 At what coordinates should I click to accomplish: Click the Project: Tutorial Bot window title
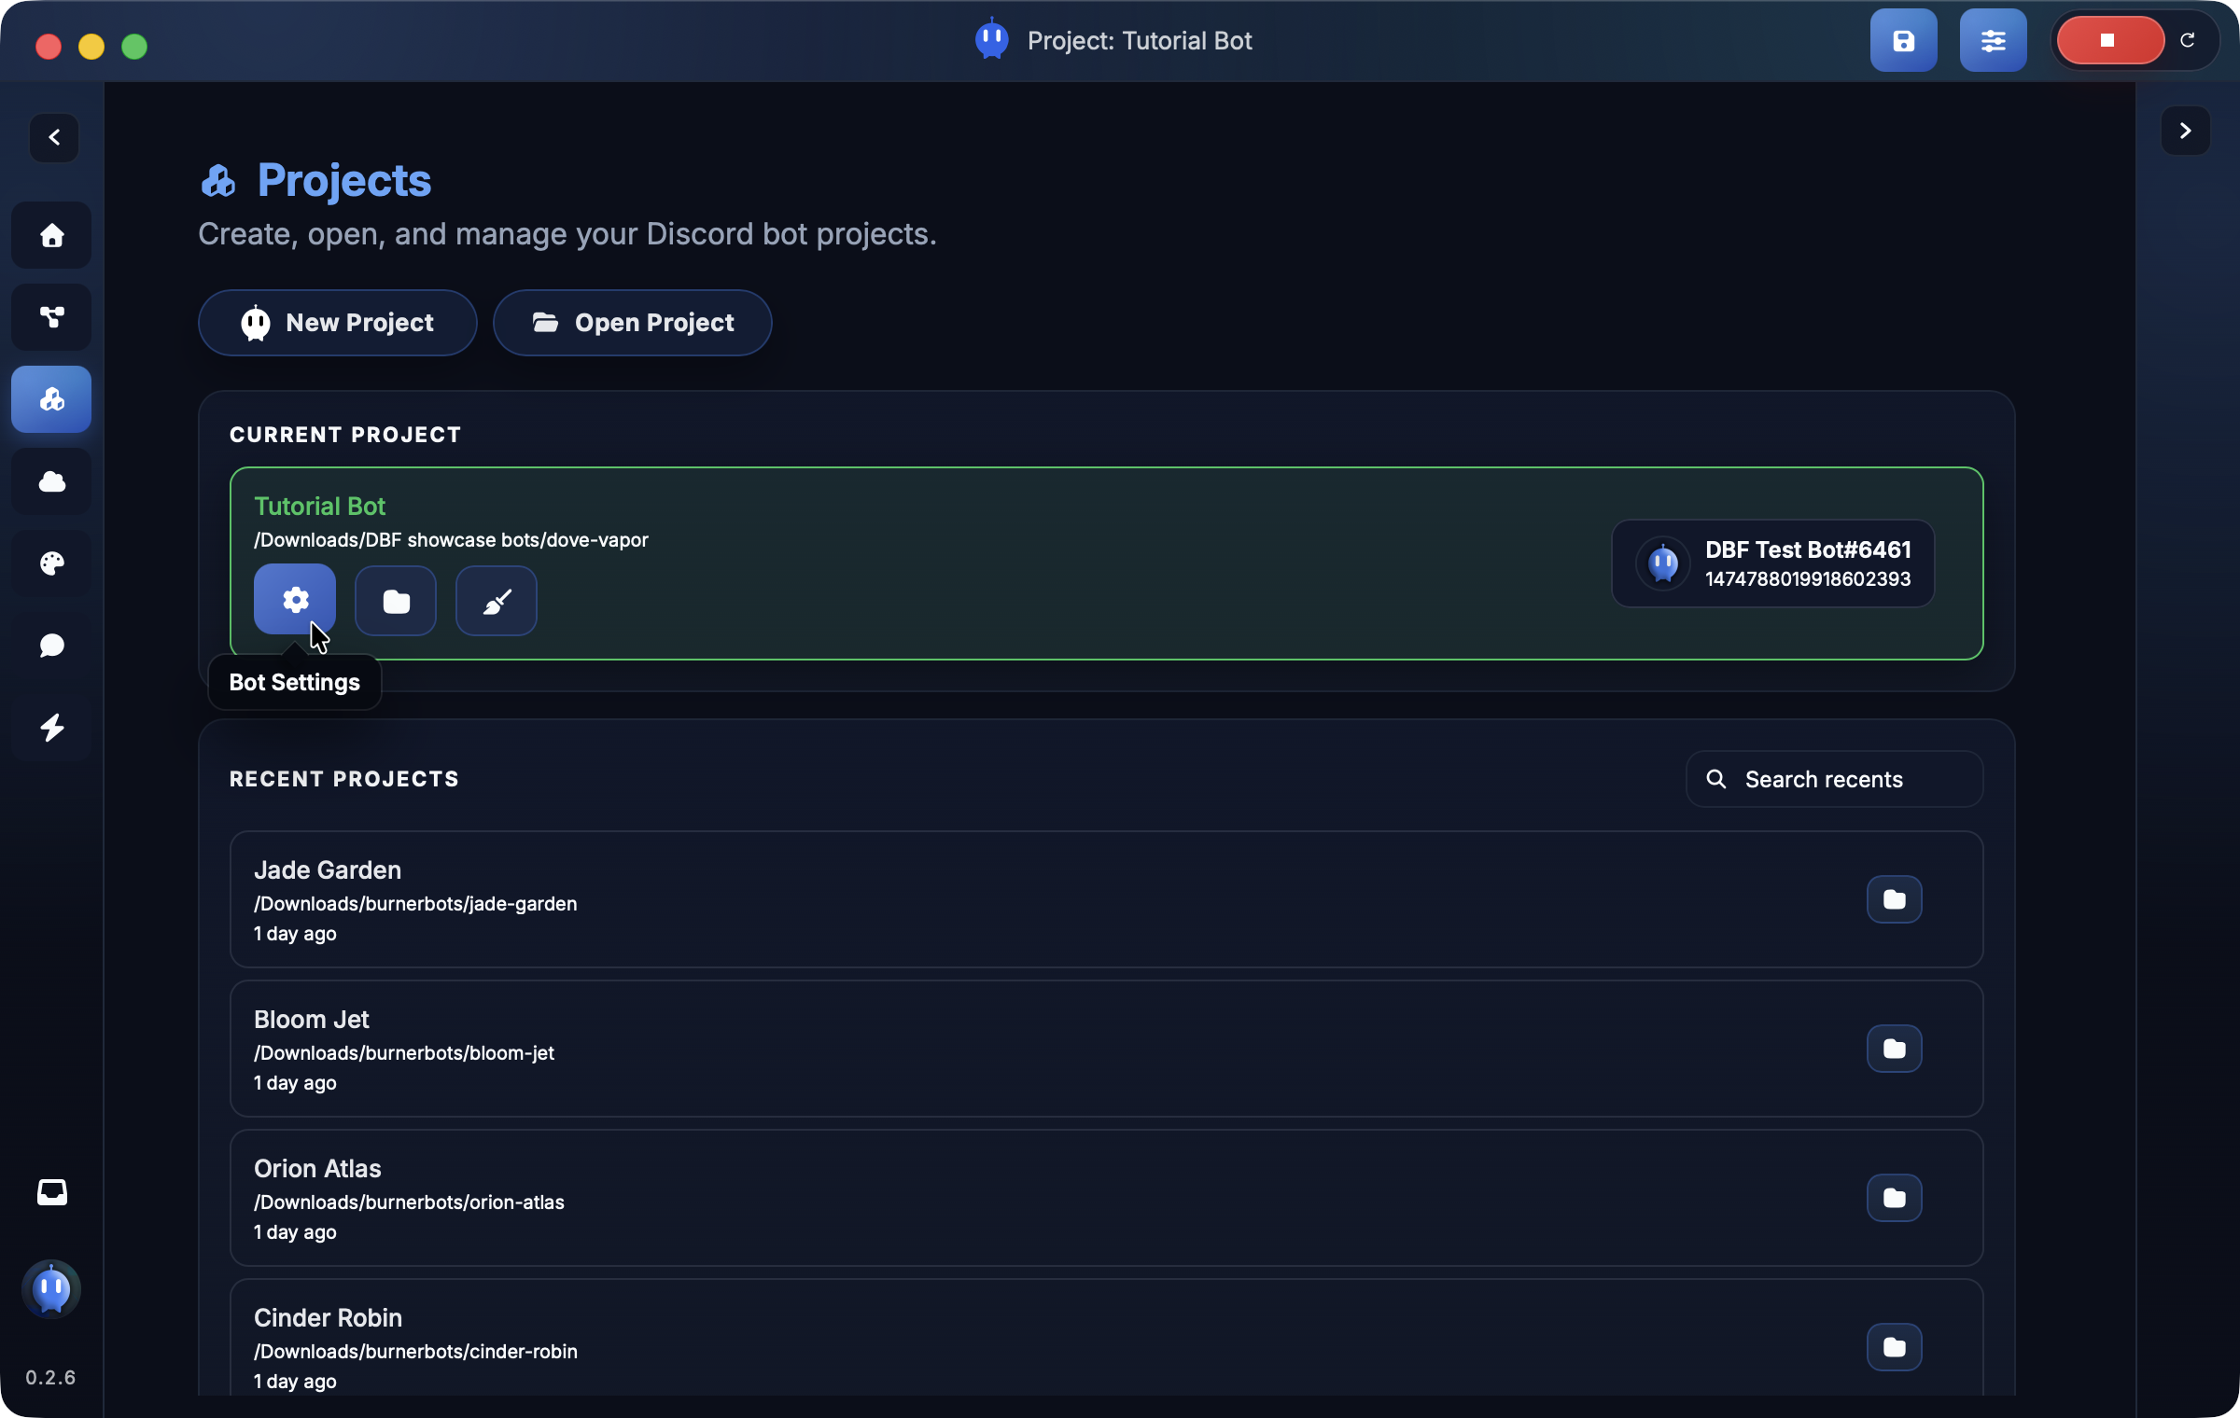1140,41
